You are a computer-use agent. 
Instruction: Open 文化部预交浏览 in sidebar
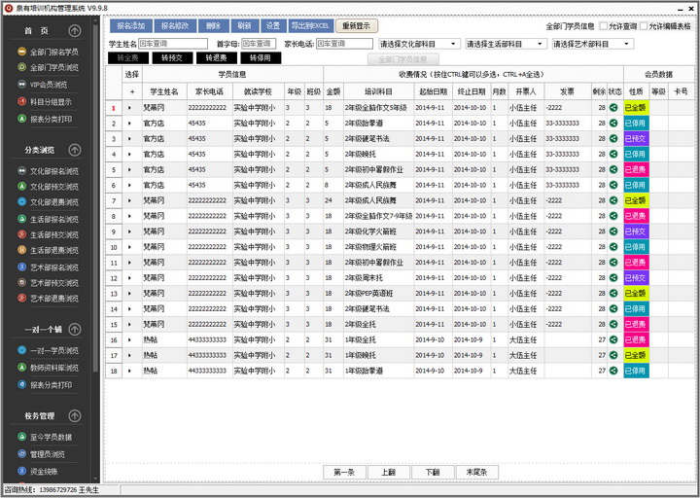[49, 186]
